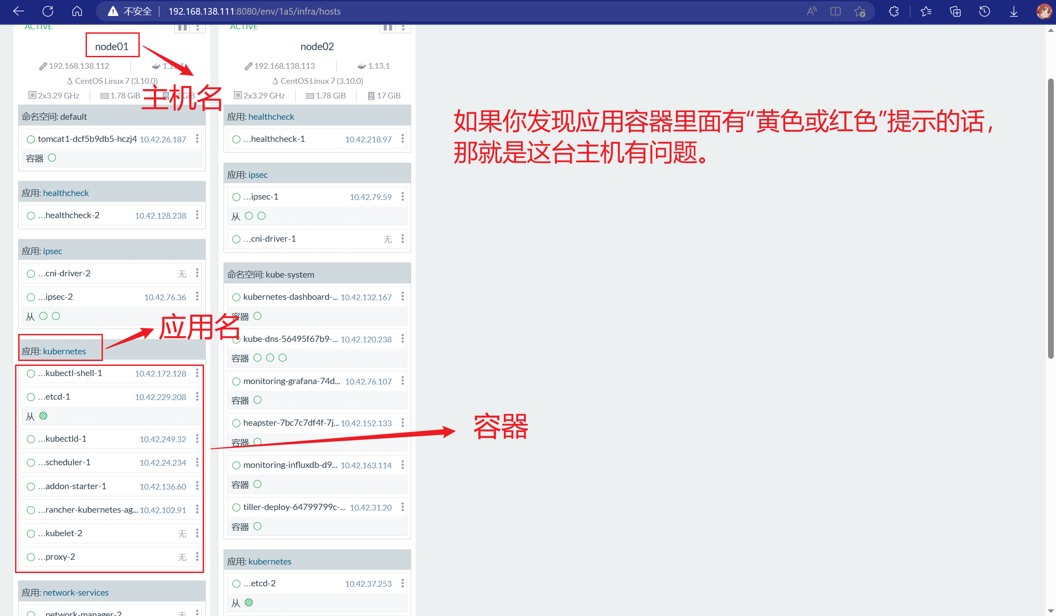Viewport: 1056px width, 616px height.
Task: Go to the browser home page icon
Action: coord(77,11)
